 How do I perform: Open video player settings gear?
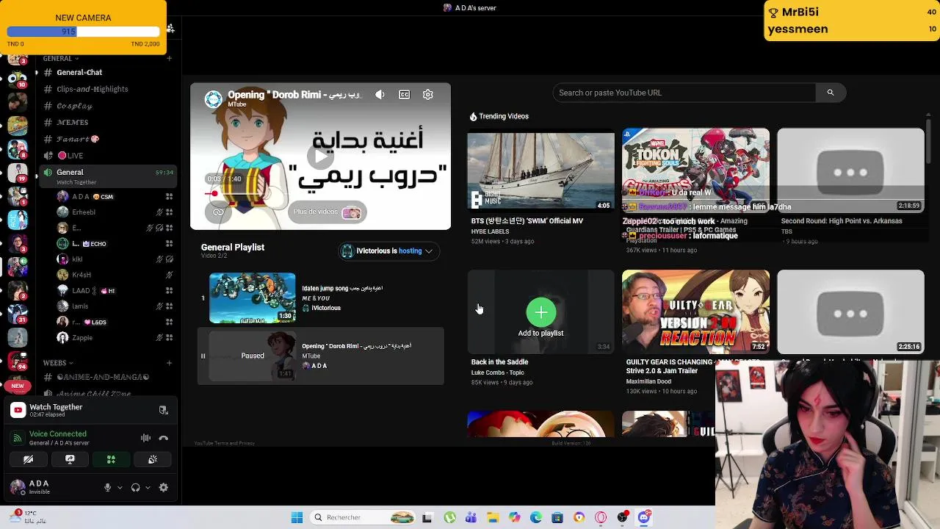[x=428, y=95]
